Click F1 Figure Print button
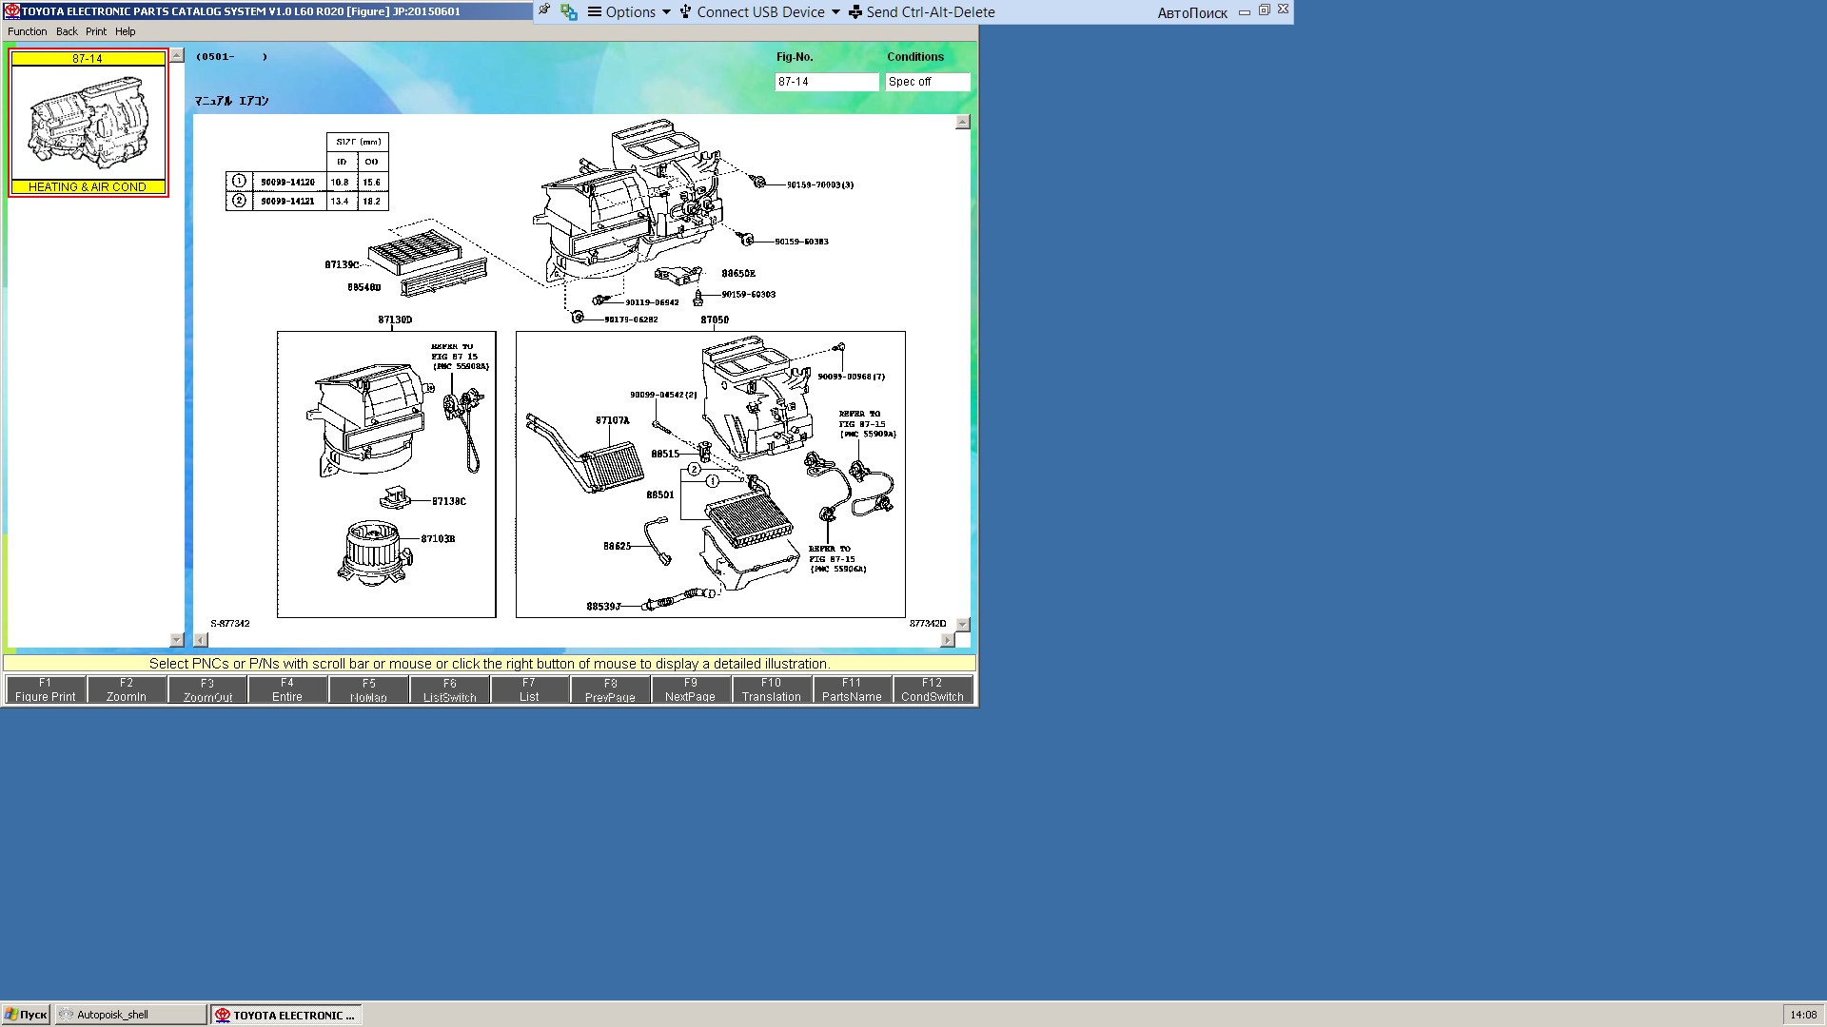 click(x=46, y=689)
